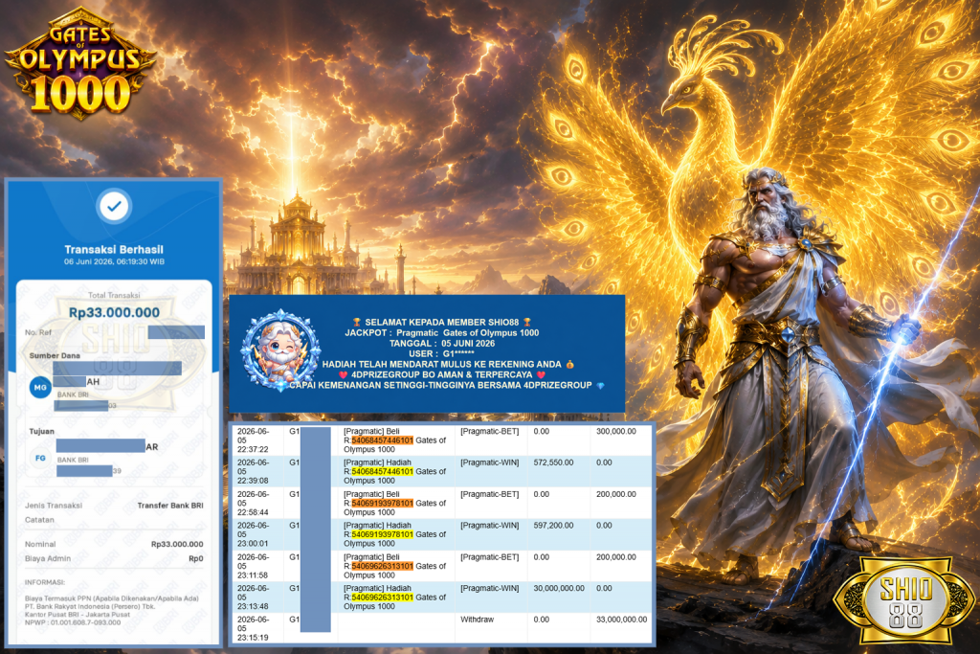Click the Gates of Olympus 1000 logo

80,62
